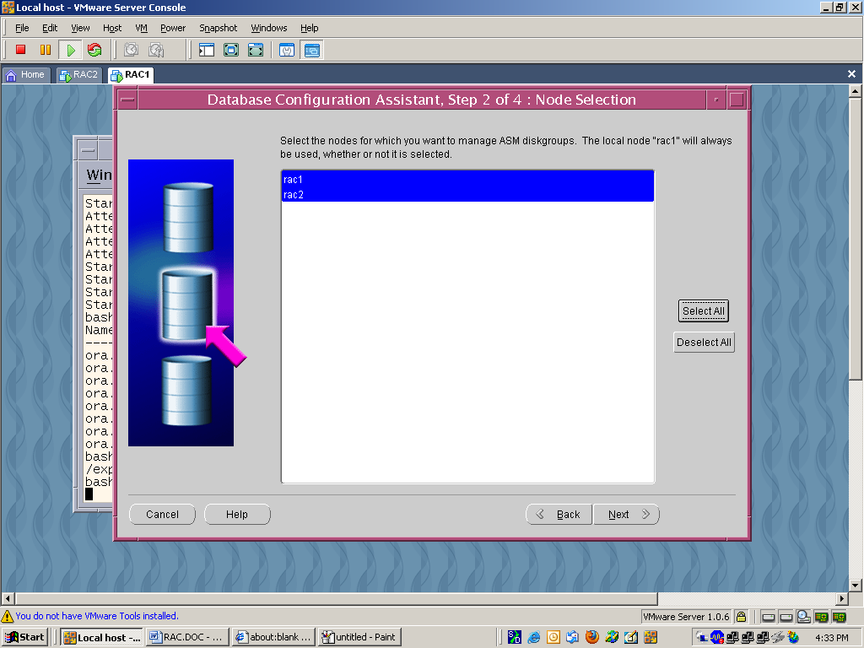Click the Deselect All button

pyautogui.click(x=704, y=343)
